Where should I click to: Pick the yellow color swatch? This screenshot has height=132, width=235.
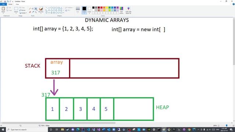point(107,7)
